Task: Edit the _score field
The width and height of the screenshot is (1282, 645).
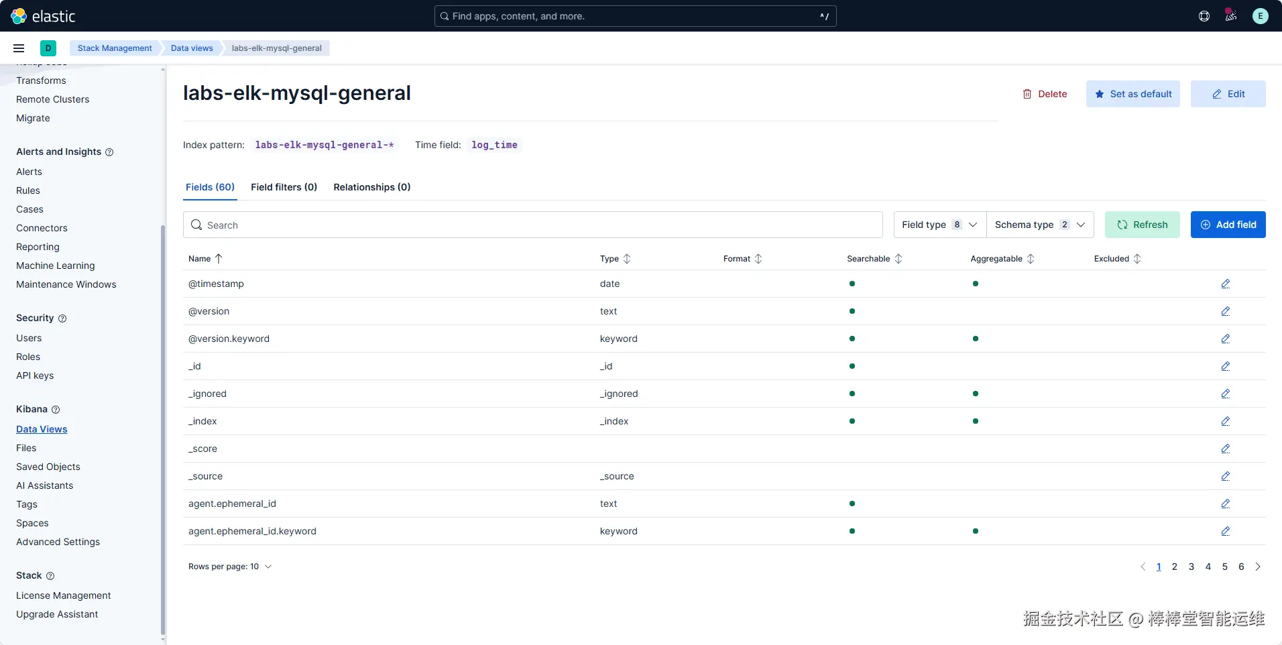Action: [x=1226, y=449]
